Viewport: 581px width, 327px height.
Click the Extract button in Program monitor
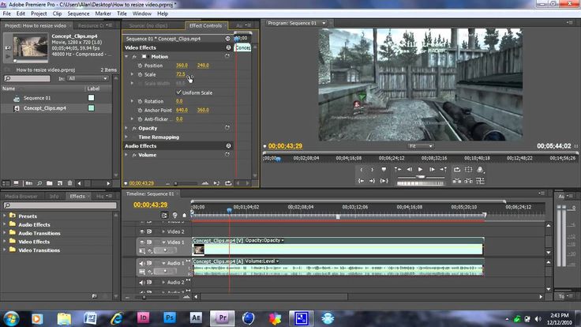tap(468, 181)
